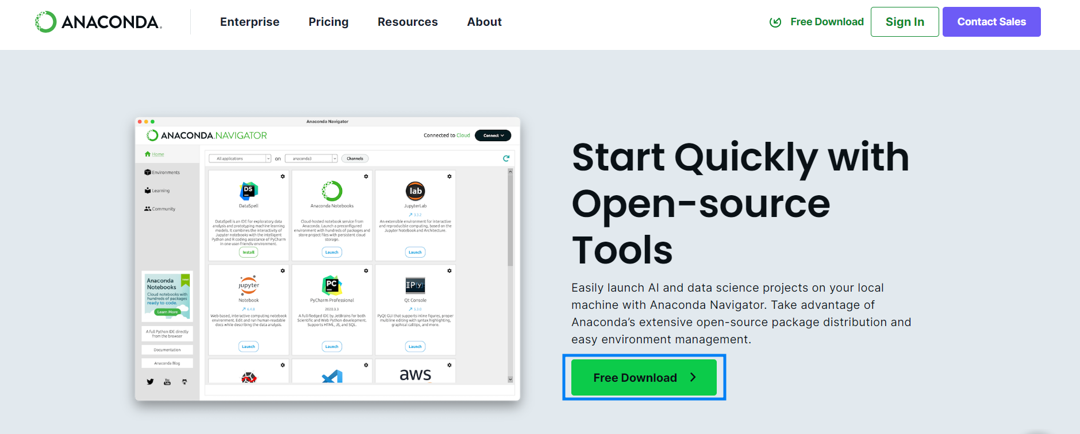
Task: Select Environments in the Navigator sidebar
Action: [162, 172]
